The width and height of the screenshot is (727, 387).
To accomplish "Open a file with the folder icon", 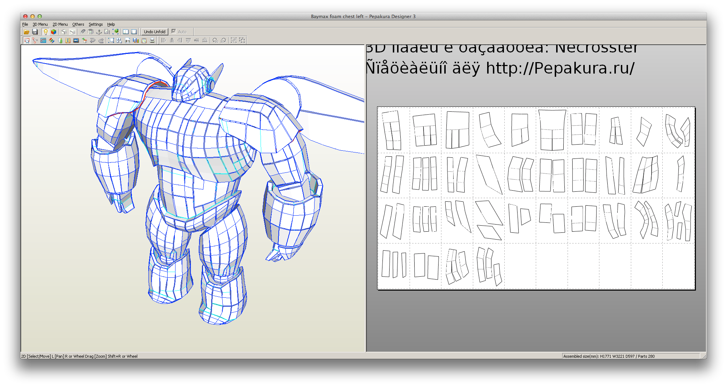I will coord(26,32).
